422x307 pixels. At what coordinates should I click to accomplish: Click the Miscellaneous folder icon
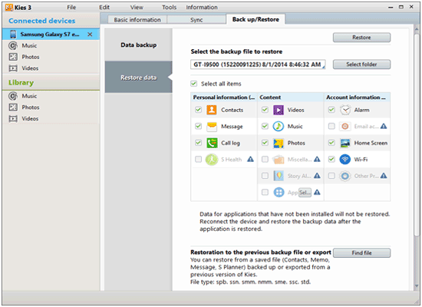[x=279, y=160]
